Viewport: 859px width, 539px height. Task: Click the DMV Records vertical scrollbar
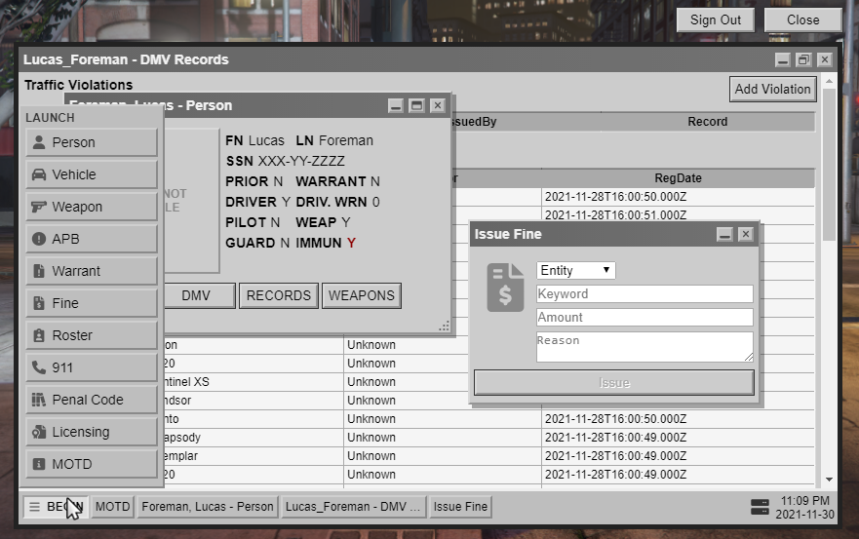pos(829,292)
